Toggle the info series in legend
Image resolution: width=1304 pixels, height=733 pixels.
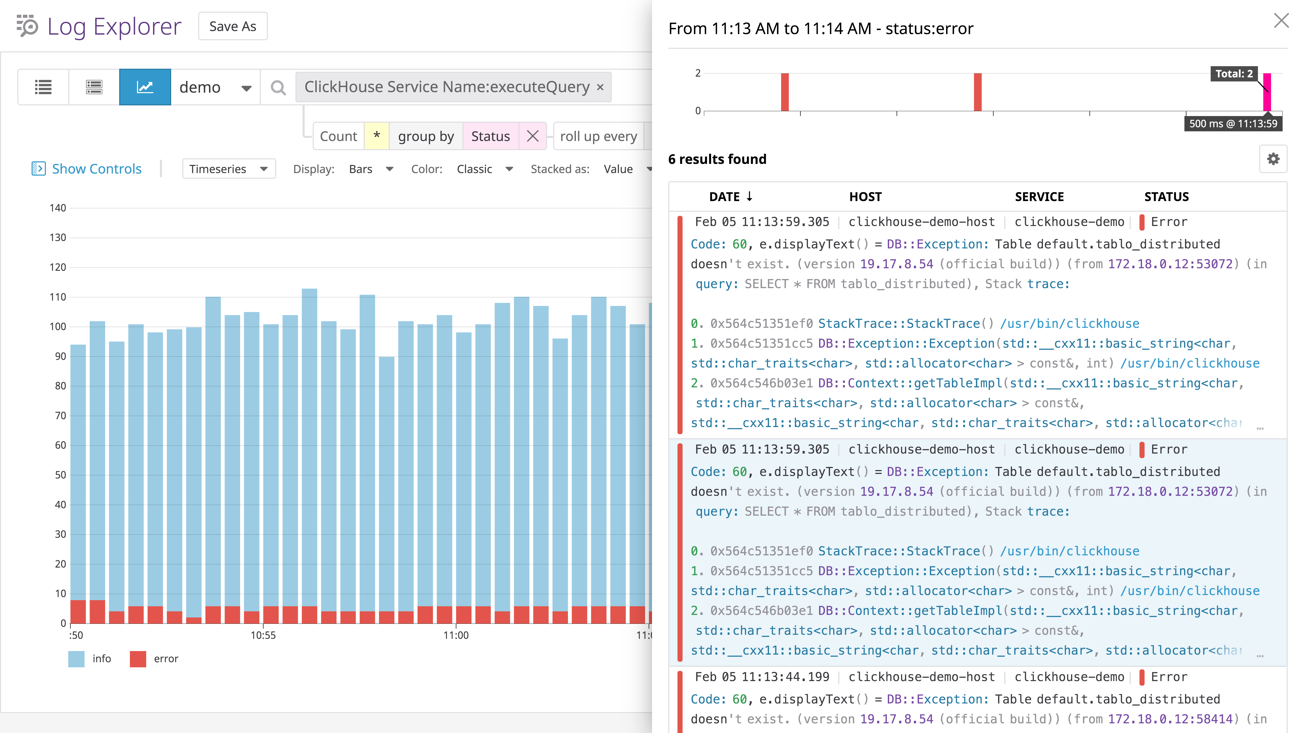tap(90, 659)
